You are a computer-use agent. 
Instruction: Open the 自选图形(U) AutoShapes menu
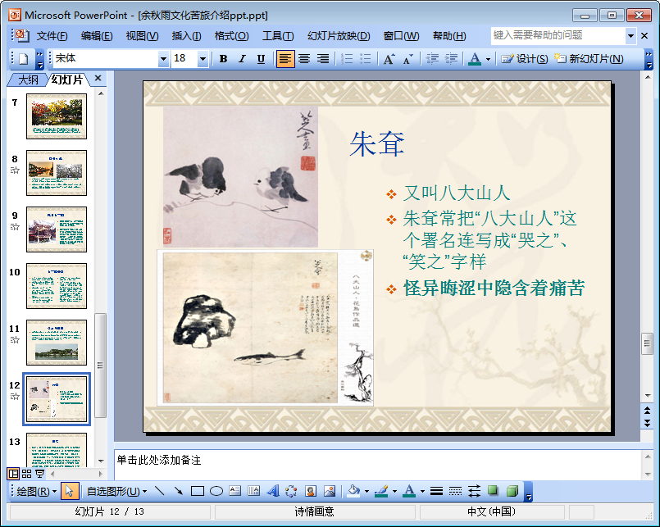click(116, 491)
